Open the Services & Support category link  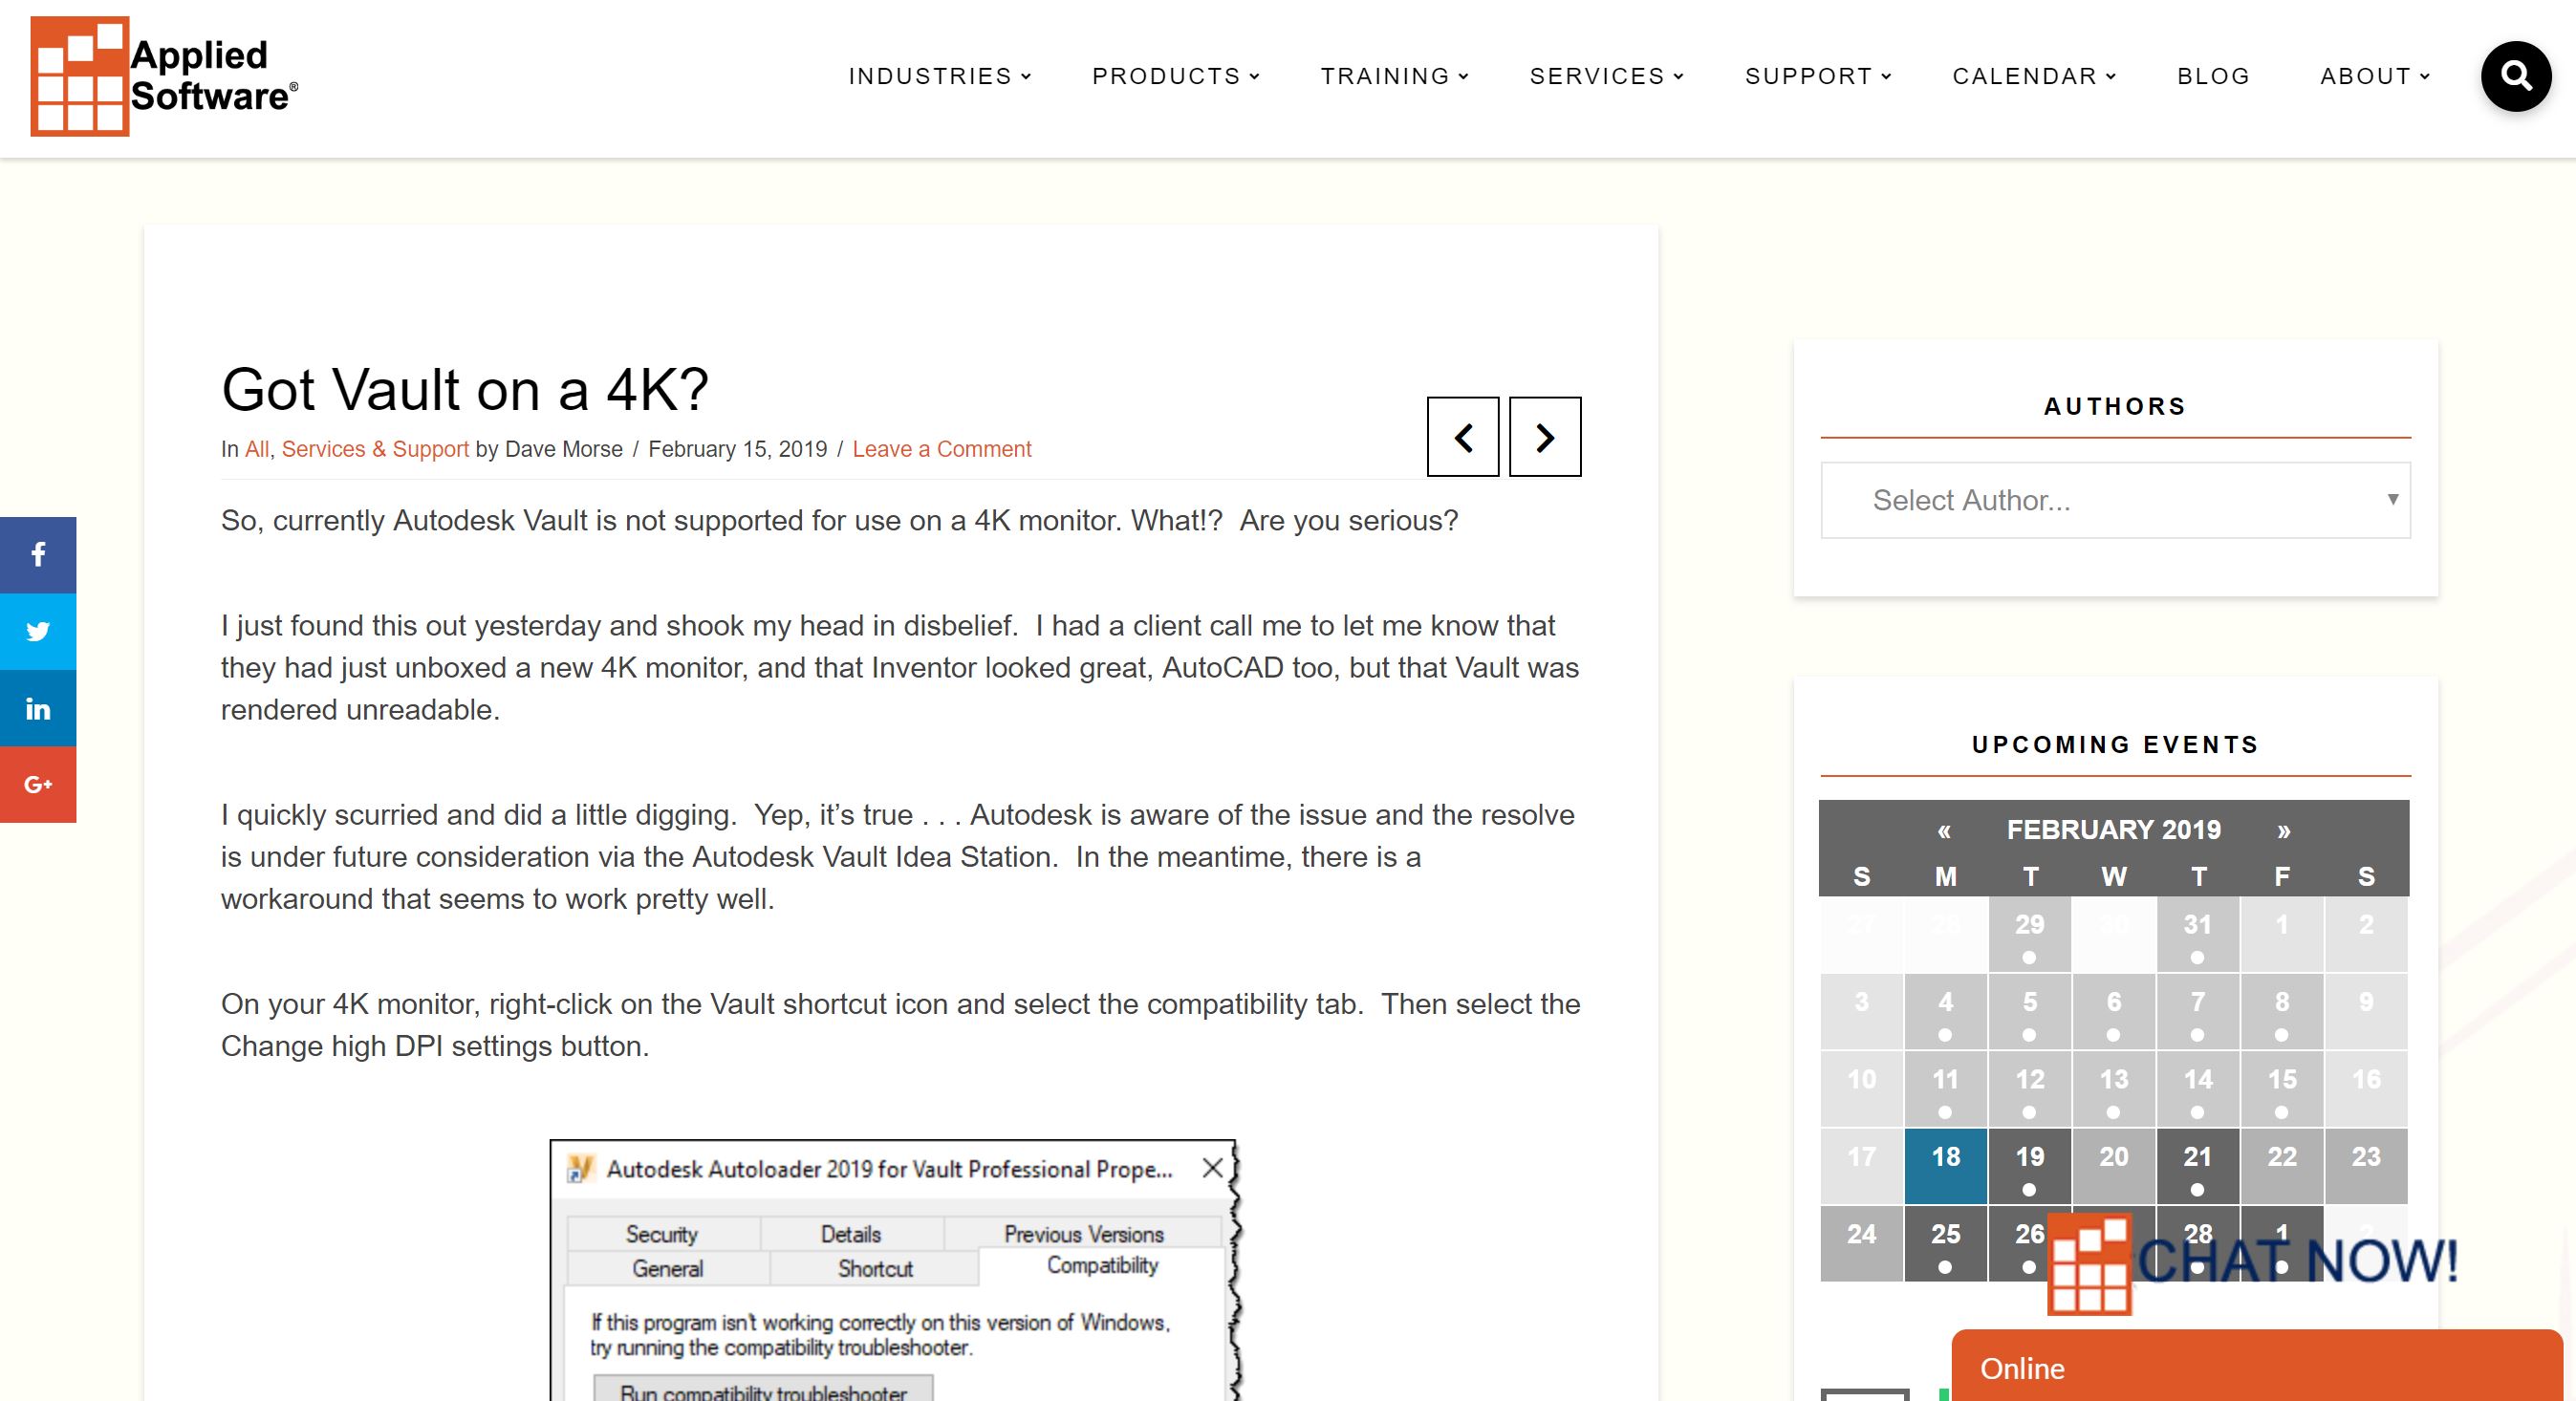click(375, 449)
